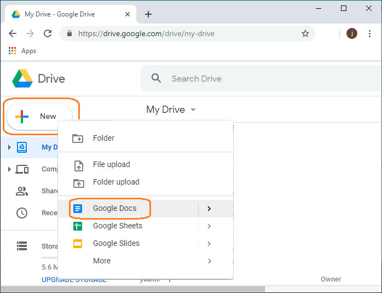Expand the Google Slides submenu arrow
Screen dimensions: 382x293
[x=209, y=244]
